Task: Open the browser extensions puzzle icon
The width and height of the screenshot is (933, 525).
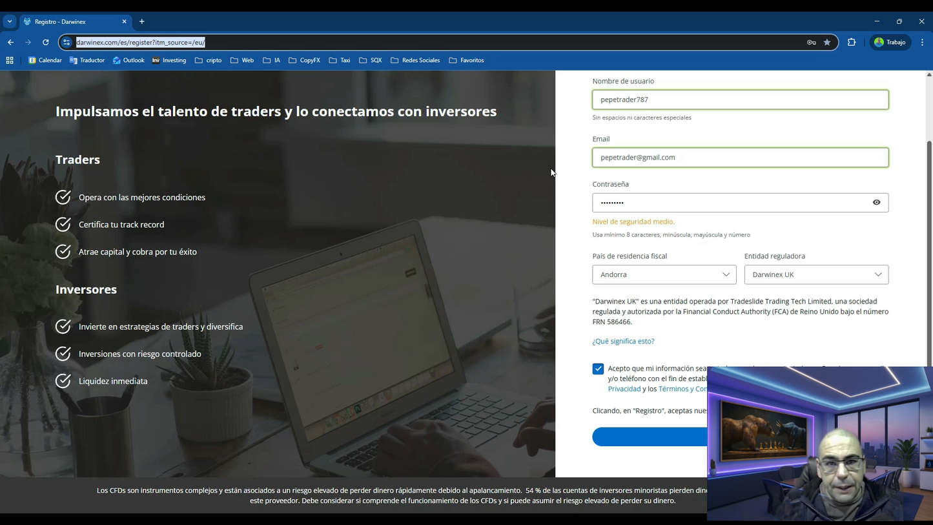Action: 852,42
